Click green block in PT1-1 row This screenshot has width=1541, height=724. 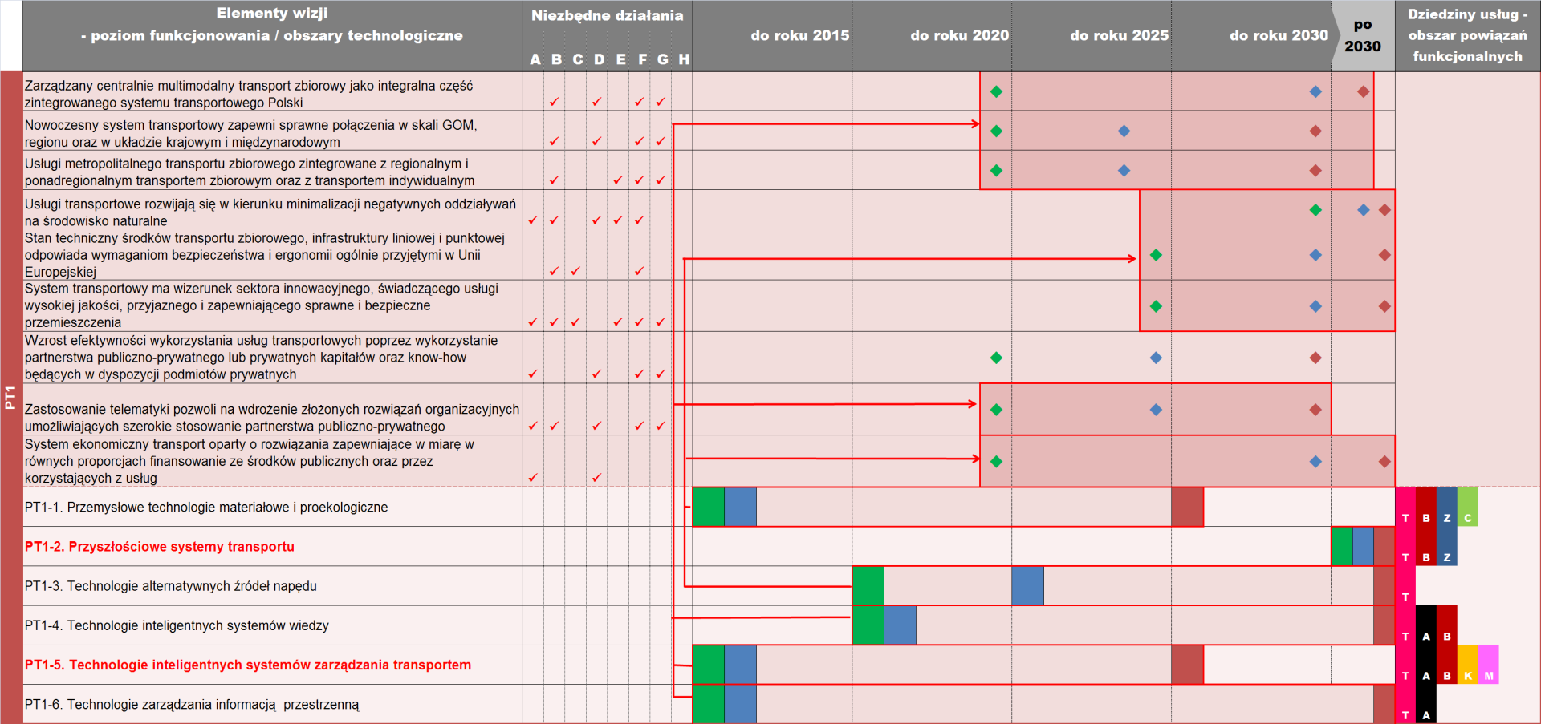pyautogui.click(x=708, y=507)
